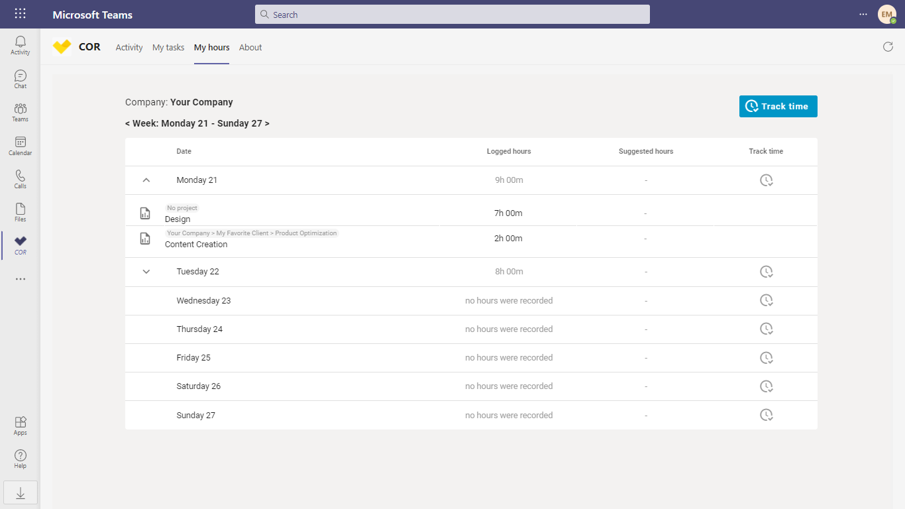This screenshot has height=509, width=905.
Task: Track time for Friday 25
Action: point(767,357)
